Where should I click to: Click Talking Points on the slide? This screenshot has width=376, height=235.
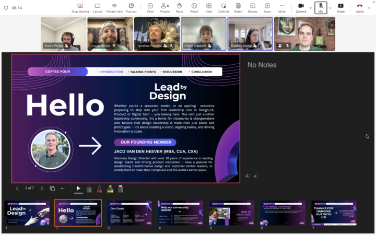click(x=142, y=72)
